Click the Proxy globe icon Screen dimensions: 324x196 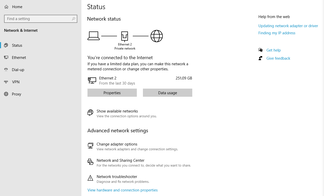click(6, 94)
